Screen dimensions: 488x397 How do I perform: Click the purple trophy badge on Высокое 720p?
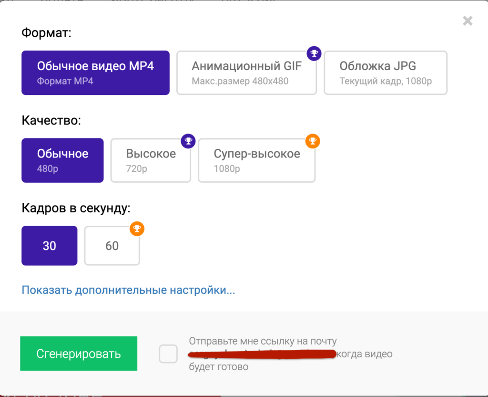(188, 141)
